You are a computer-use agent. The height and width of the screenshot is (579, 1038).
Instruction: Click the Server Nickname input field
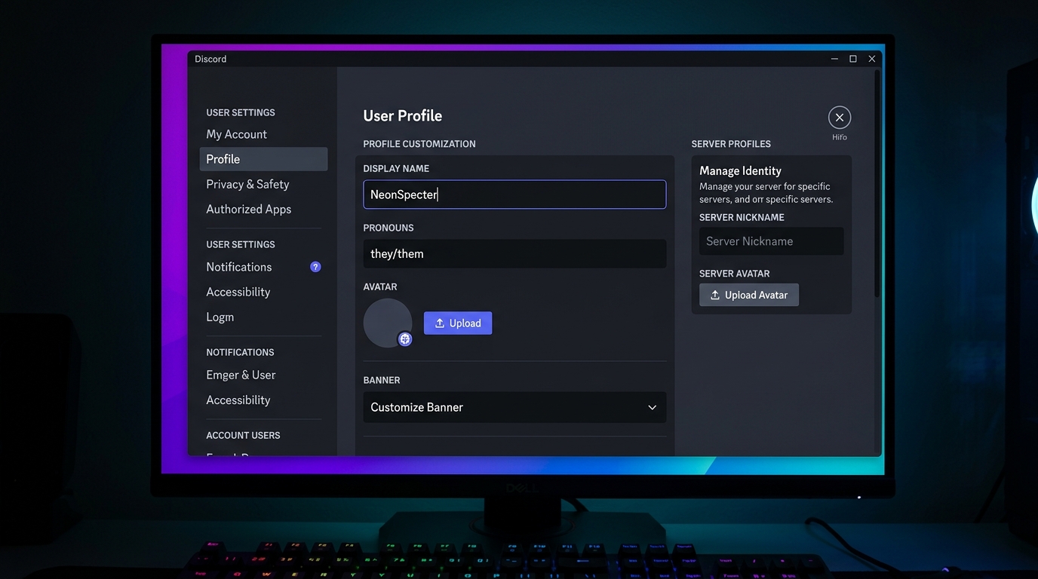coord(771,241)
